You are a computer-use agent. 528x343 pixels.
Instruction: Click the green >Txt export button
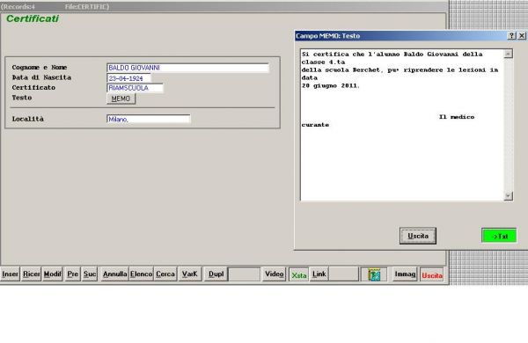click(x=499, y=236)
